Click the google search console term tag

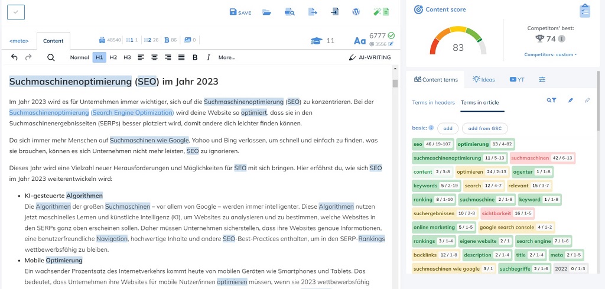(516, 228)
